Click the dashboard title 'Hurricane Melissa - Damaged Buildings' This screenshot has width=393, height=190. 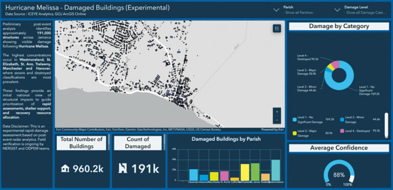[88, 8]
